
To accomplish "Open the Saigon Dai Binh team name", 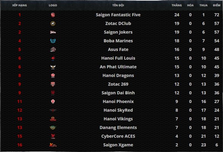I will click(x=118, y=93).
